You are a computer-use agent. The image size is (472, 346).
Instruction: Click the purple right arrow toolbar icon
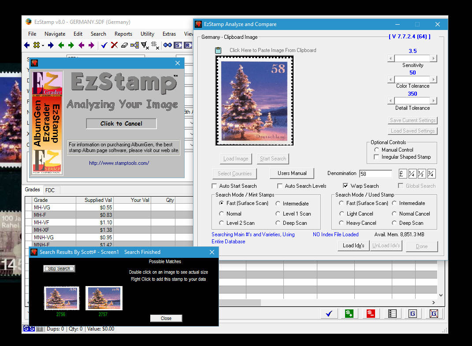(x=91, y=45)
